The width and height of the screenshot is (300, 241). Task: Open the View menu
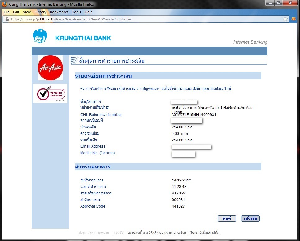(27, 12)
